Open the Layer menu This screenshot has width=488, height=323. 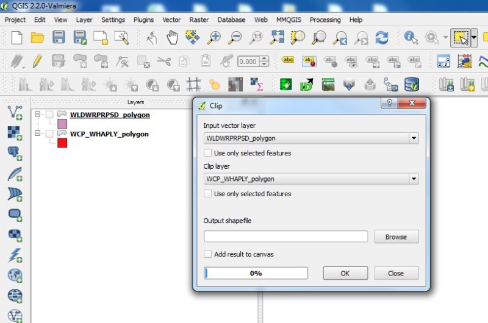tap(84, 20)
